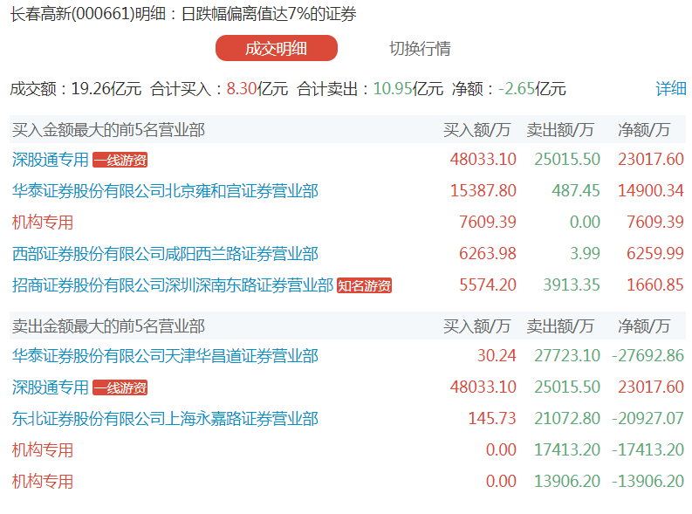Screen dimensions: 692x514
Task: Click the sell amount 21072.80
Action: [x=567, y=418]
